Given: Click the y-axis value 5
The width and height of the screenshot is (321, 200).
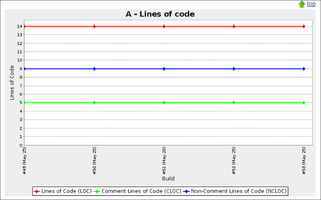Looking at the screenshot, I should [21, 102].
